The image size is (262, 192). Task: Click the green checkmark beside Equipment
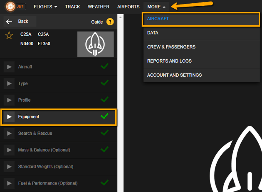104,117
